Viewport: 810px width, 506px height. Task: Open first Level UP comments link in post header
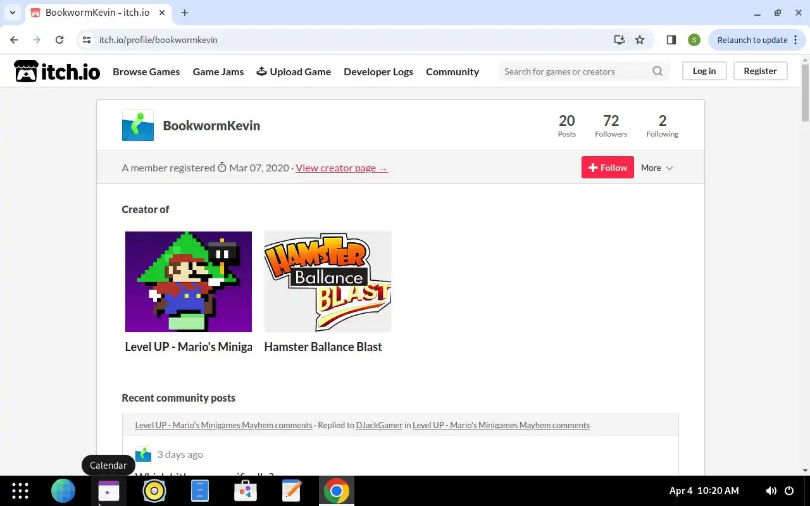pos(223,425)
